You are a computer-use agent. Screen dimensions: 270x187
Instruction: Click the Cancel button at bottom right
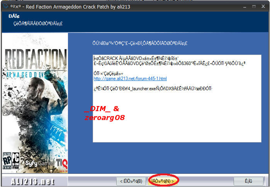pos(248,181)
